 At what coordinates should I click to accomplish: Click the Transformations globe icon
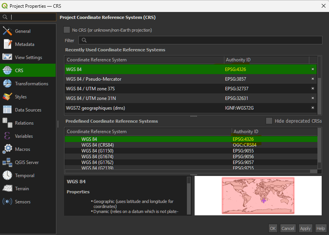pos(8,84)
